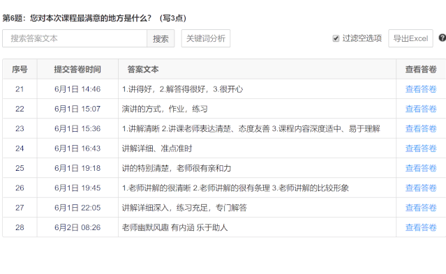Click timestamp '6月1日 15:36'
The image size is (446, 274).
(x=77, y=129)
